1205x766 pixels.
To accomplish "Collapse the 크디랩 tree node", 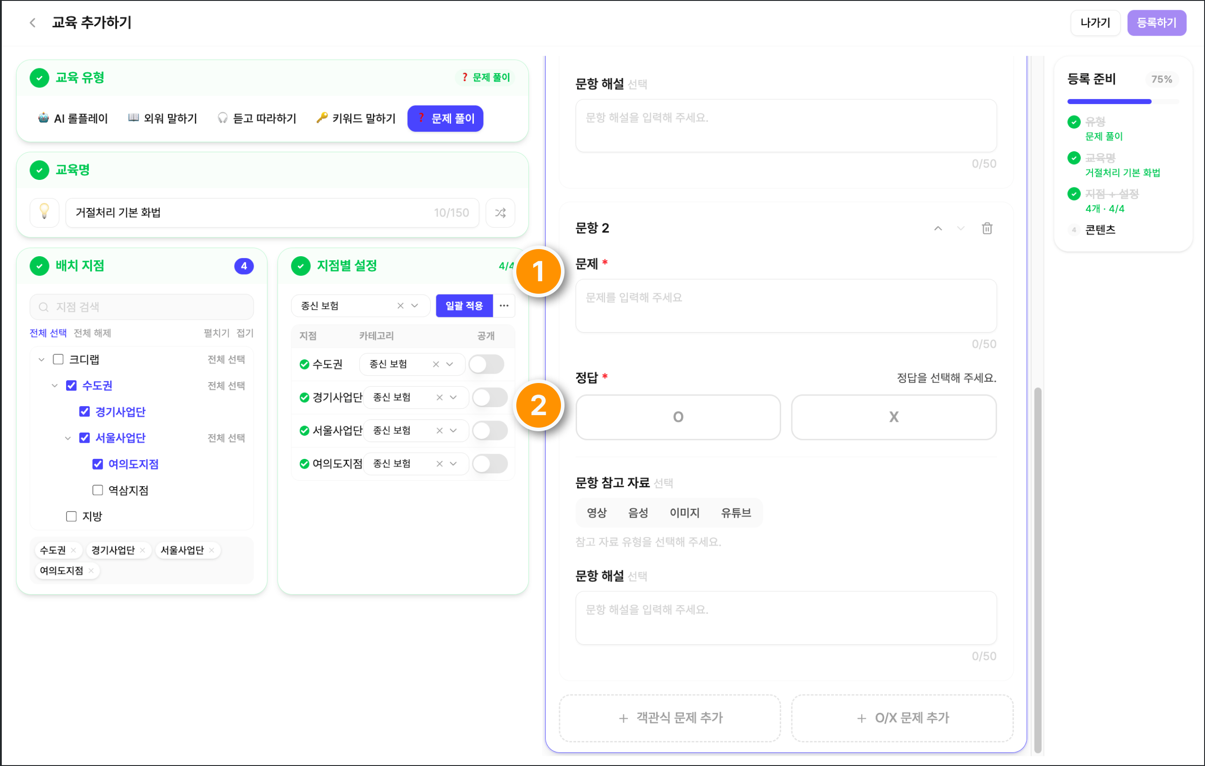I will click(42, 359).
